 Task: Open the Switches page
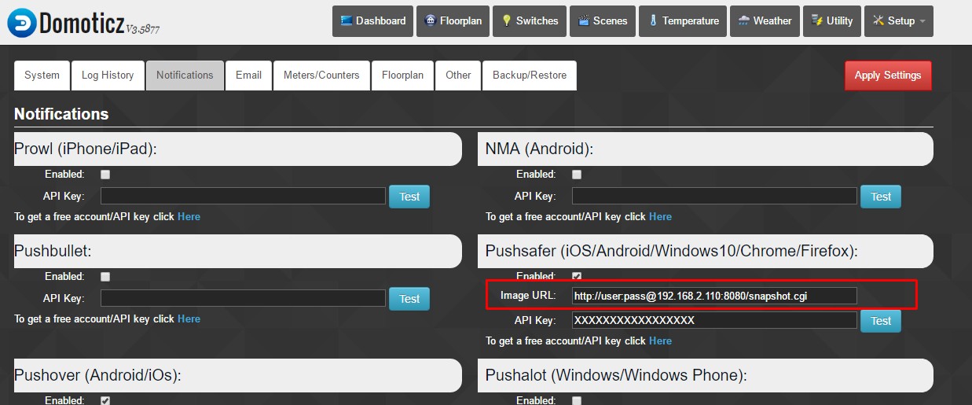click(x=530, y=21)
